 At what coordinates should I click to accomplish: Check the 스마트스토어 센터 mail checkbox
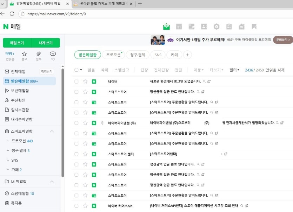pos(76,154)
